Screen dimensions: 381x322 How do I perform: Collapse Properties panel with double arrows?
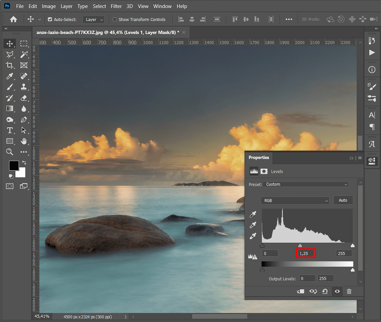pyautogui.click(x=351, y=158)
